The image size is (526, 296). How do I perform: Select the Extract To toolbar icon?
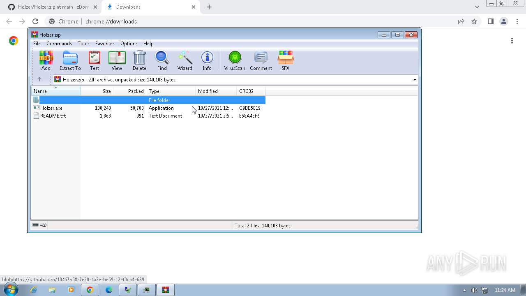click(x=70, y=60)
